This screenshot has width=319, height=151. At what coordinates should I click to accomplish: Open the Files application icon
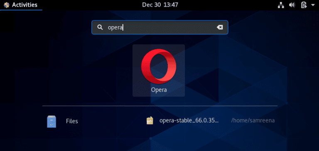click(x=52, y=122)
